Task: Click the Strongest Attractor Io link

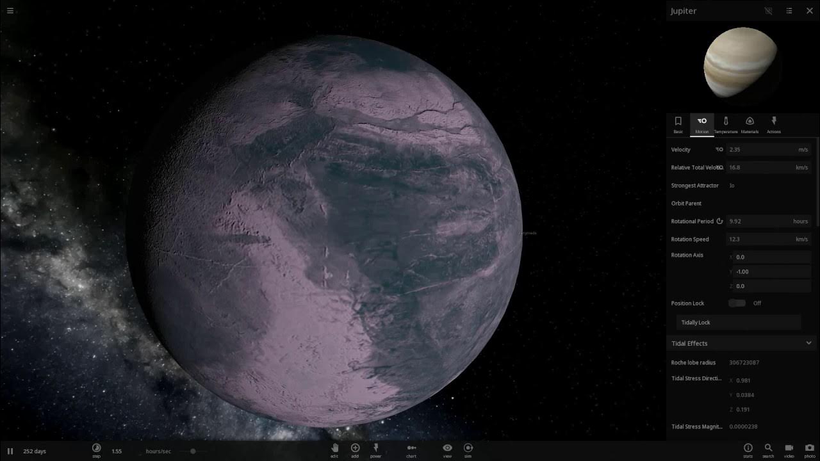Action: pos(732,185)
